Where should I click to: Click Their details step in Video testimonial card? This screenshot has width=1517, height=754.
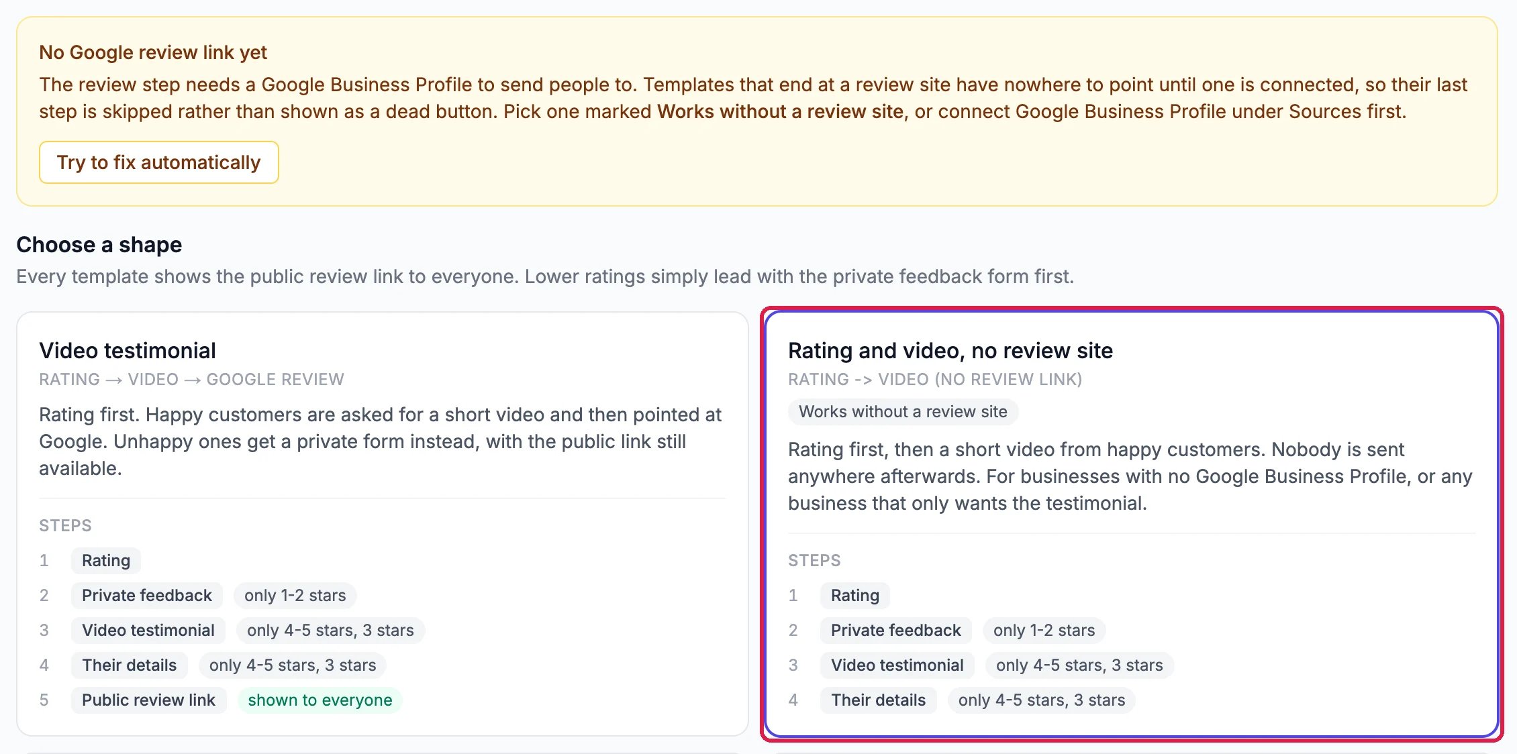130,665
